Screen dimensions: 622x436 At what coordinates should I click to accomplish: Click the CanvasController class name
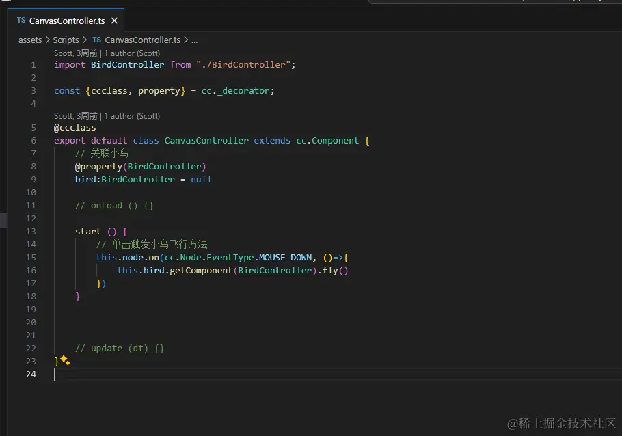(x=206, y=141)
